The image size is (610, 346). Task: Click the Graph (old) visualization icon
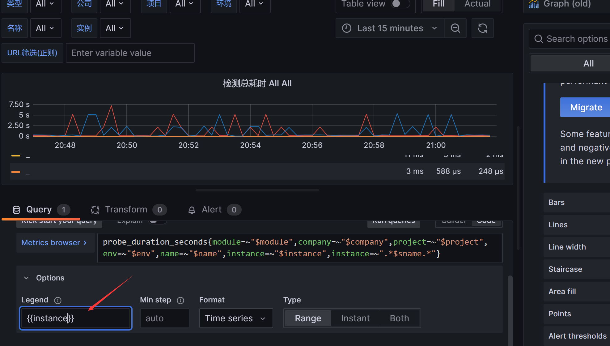(534, 4)
